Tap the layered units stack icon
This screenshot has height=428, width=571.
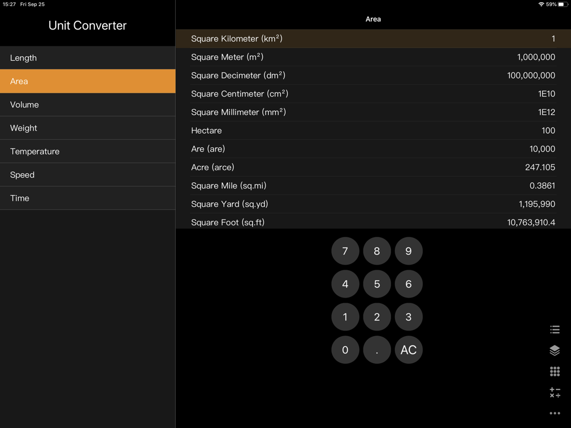point(555,350)
